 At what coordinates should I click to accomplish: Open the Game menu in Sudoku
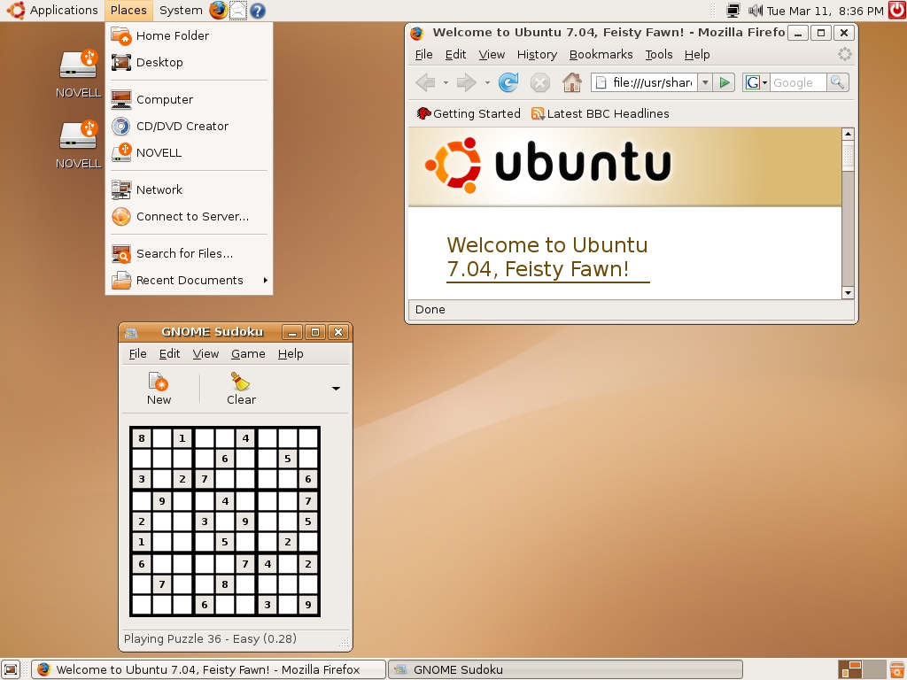[248, 353]
